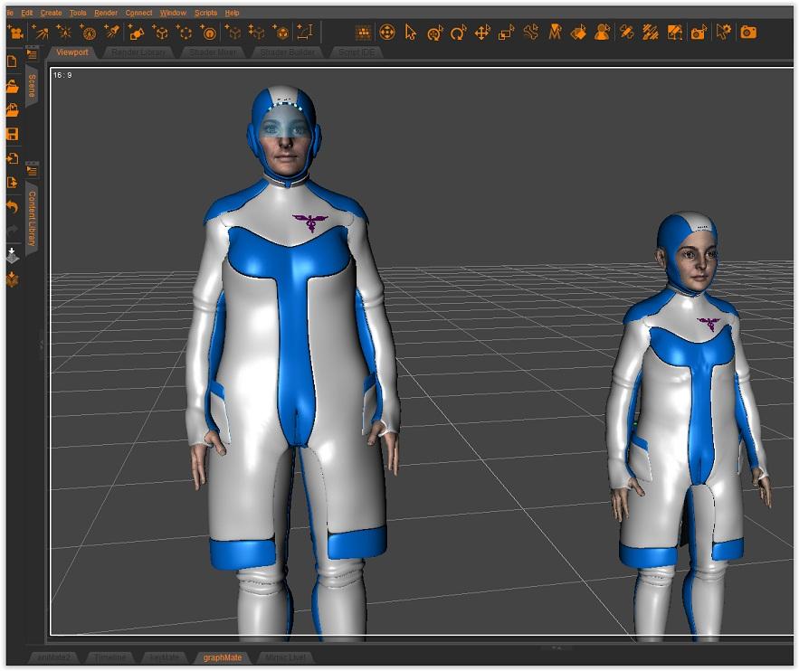Open the Connect menu
The image size is (799, 671).
coord(138,13)
